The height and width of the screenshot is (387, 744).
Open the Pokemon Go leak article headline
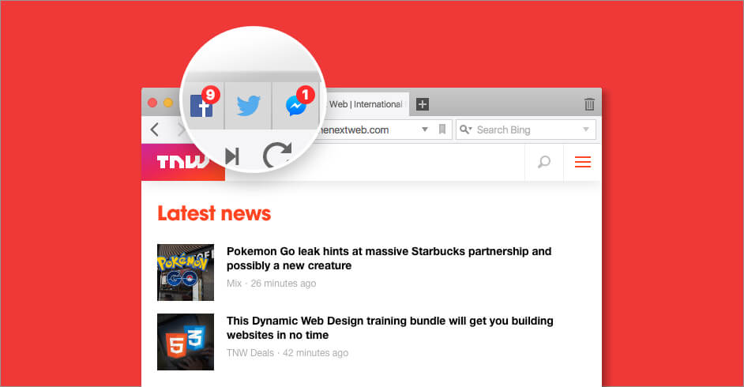click(389, 258)
